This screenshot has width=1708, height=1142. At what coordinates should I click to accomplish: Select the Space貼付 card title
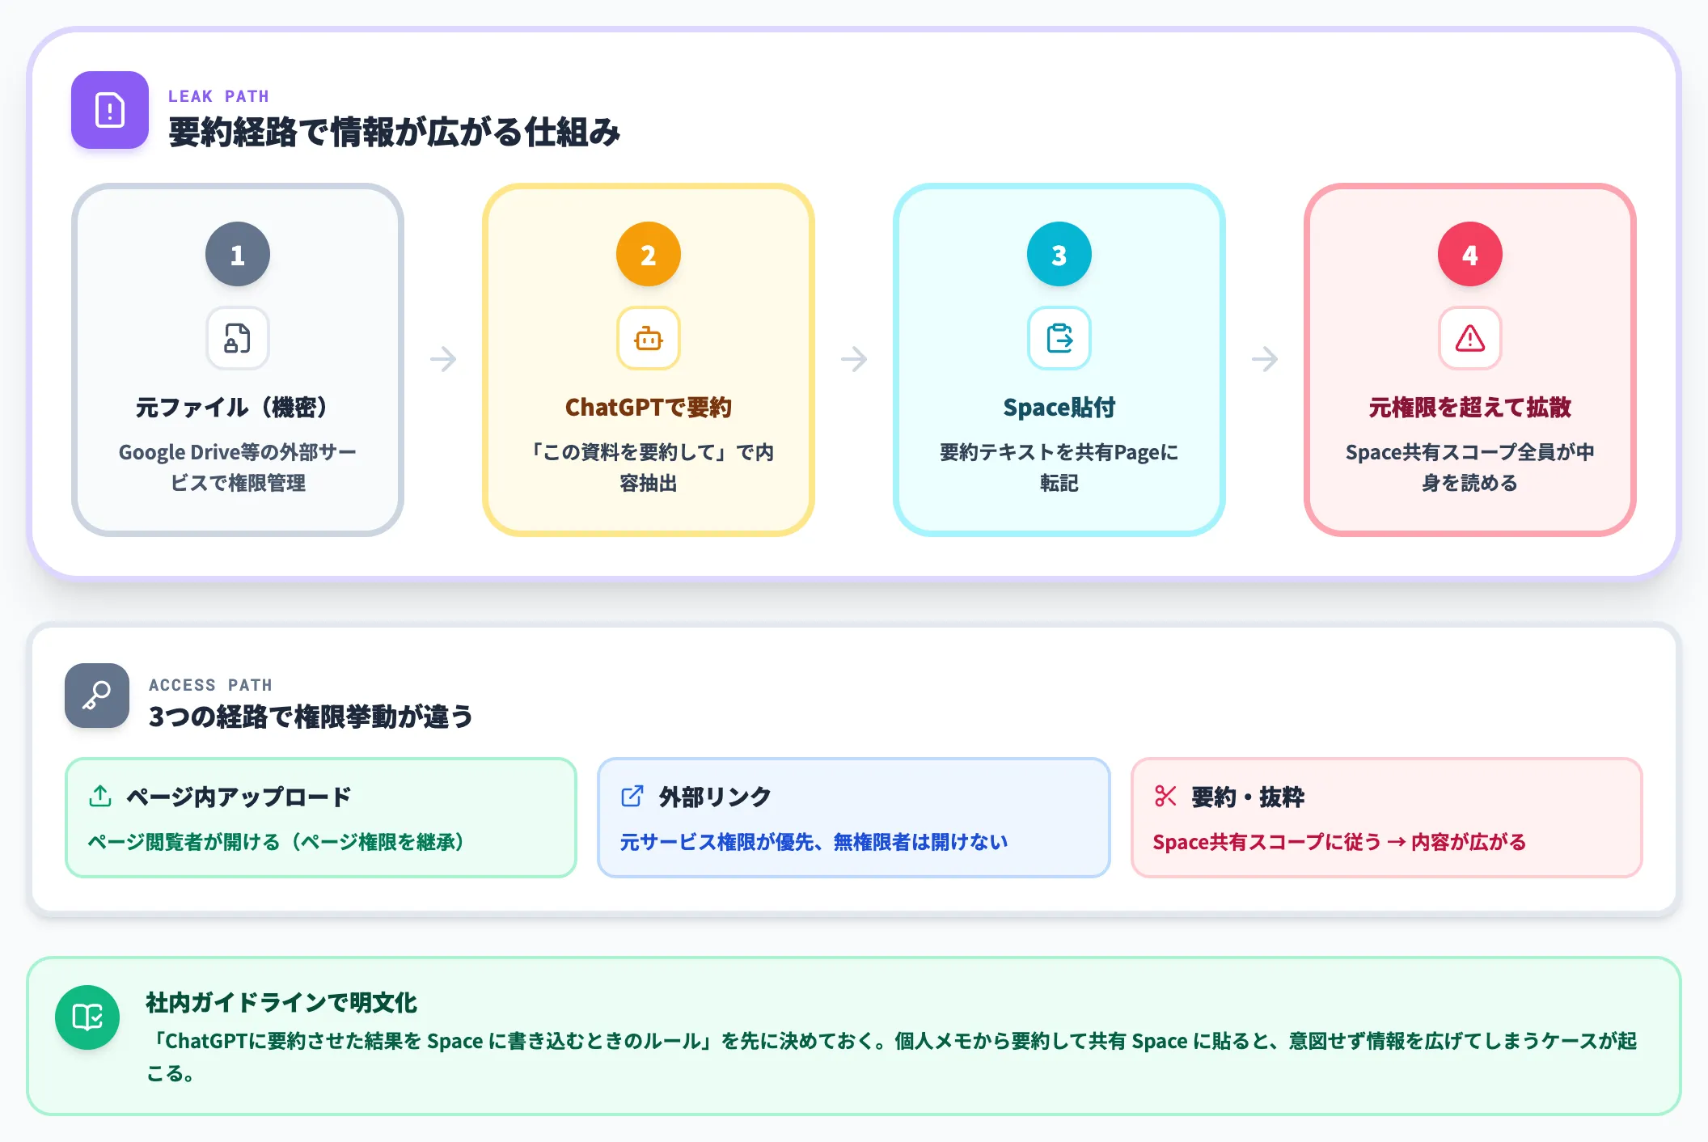click(1059, 407)
